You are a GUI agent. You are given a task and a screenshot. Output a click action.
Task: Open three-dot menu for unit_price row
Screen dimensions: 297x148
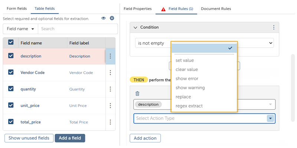click(x=110, y=106)
